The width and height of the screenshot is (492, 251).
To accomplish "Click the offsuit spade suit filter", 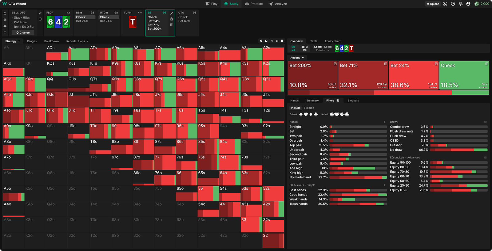I will click(301, 114).
